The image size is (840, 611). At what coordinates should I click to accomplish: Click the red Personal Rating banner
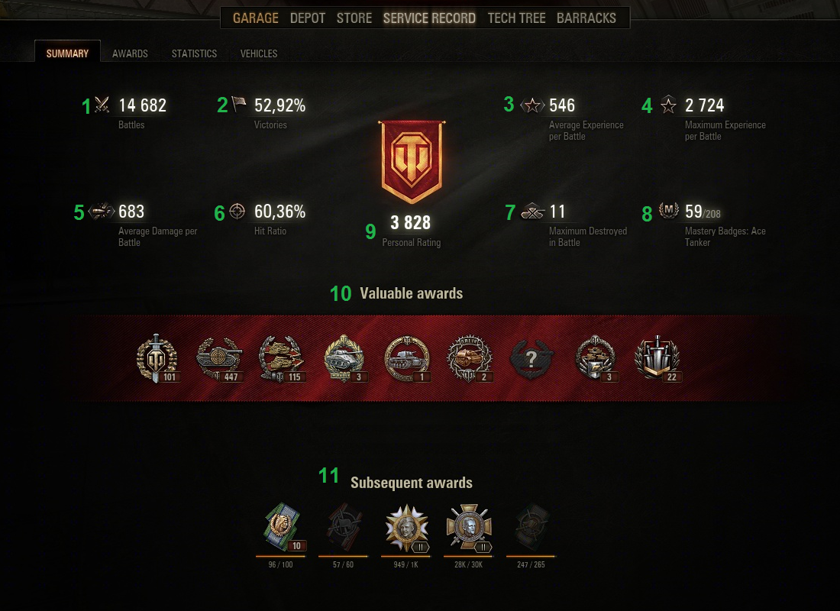[x=412, y=162]
